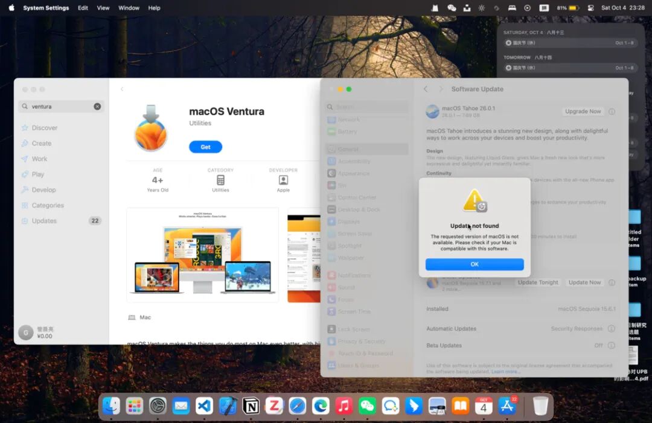Open Updates section with 22 badge
Viewport: 652px width, 423px height.
click(61, 221)
